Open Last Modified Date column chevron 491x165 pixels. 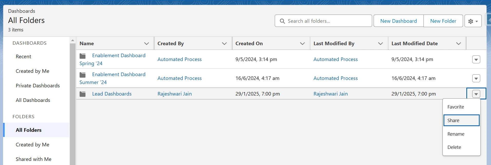[x=458, y=44]
